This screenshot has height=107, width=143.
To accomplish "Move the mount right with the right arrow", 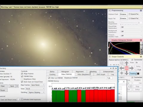I will point(131,68).
